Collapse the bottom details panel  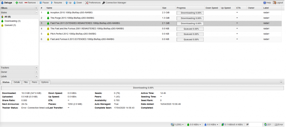pyautogui.click(x=281, y=82)
